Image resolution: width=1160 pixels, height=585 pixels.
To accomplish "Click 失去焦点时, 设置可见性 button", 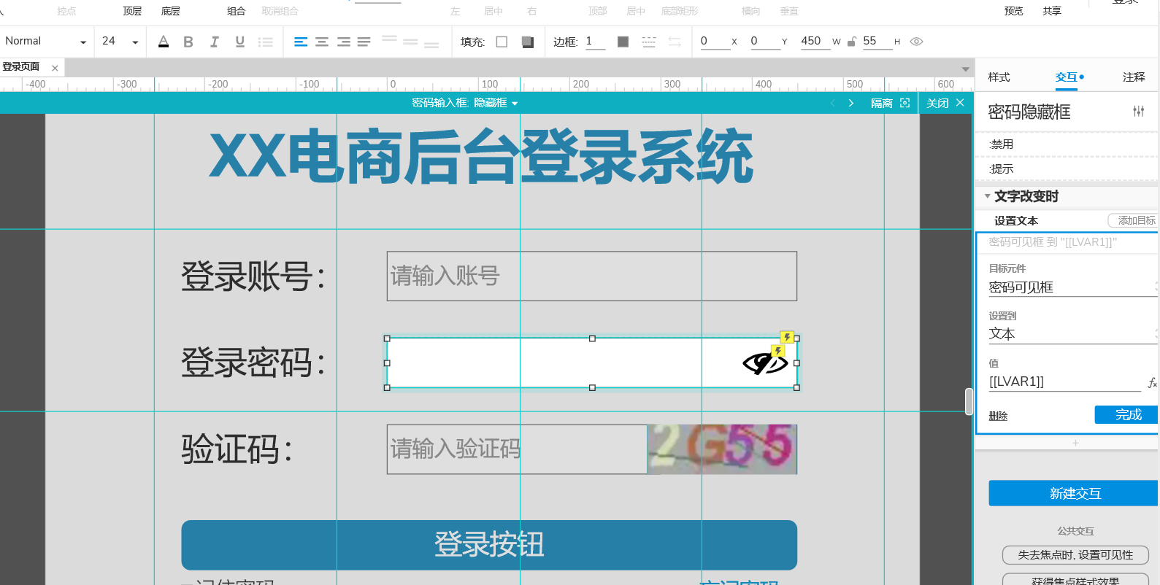I will [1075, 555].
